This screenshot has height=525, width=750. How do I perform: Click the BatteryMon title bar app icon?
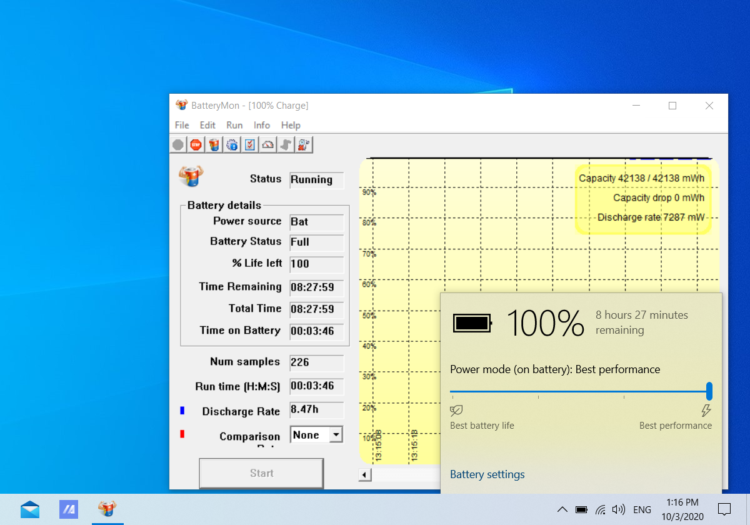pyautogui.click(x=181, y=105)
